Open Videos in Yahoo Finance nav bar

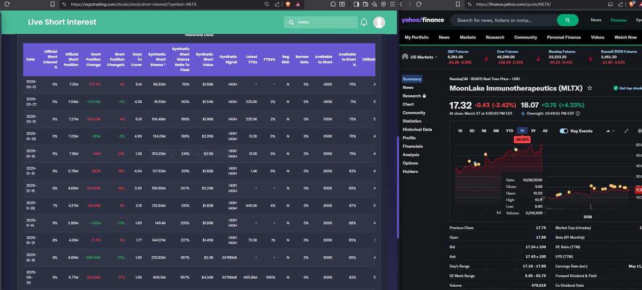pyautogui.click(x=598, y=37)
